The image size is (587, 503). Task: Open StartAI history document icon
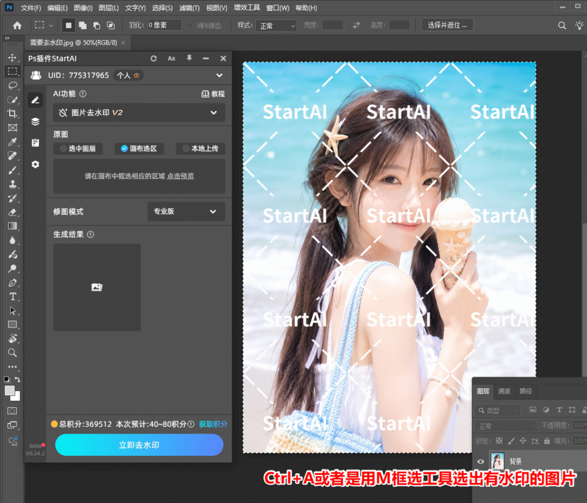(x=35, y=143)
